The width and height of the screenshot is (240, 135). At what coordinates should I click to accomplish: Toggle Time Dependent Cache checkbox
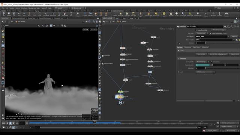[211, 33]
